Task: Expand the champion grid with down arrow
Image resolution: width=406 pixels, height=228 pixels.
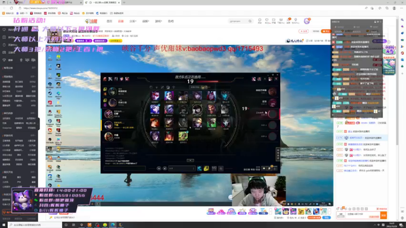Action: (x=190, y=161)
